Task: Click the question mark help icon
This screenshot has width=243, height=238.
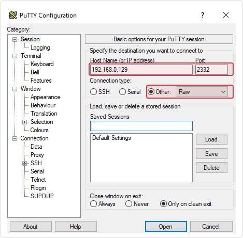Action: [x=203, y=15]
